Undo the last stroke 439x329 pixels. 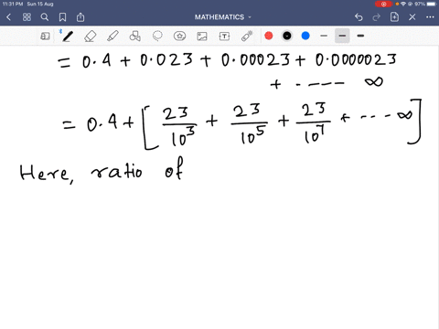click(x=359, y=17)
